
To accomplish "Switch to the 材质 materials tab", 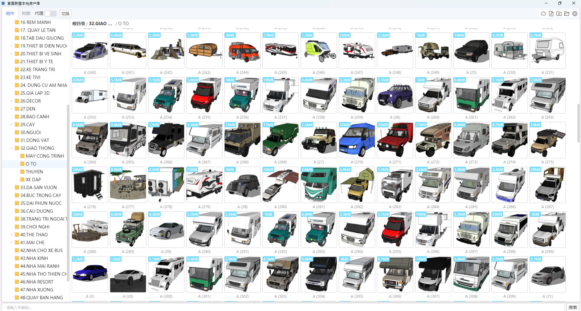I will pos(26,14).
